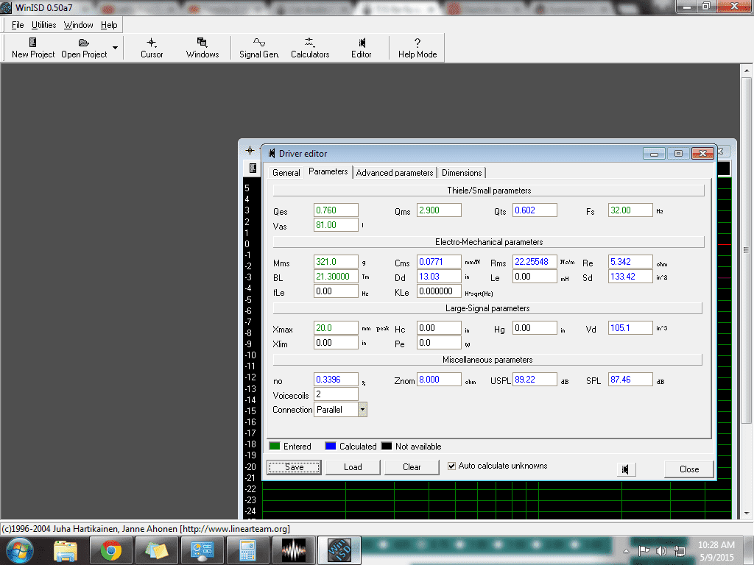Activate the Cursor tool

pos(152,48)
